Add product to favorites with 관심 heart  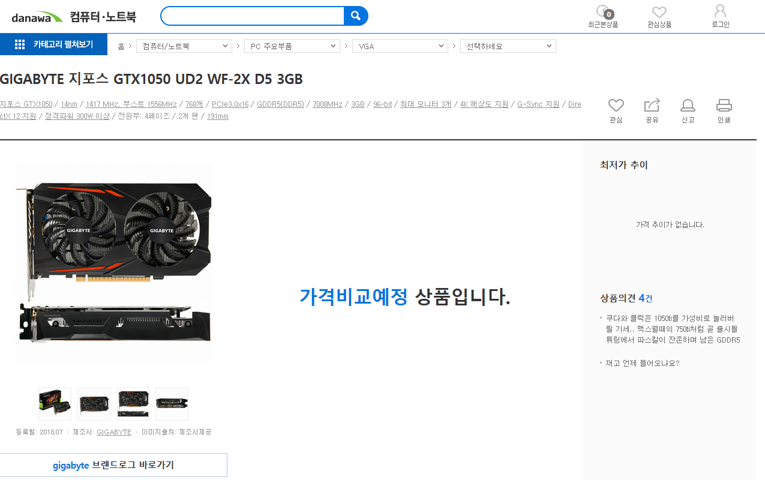coord(616,106)
